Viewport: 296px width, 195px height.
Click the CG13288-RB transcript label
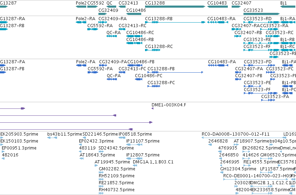point(159,19)
